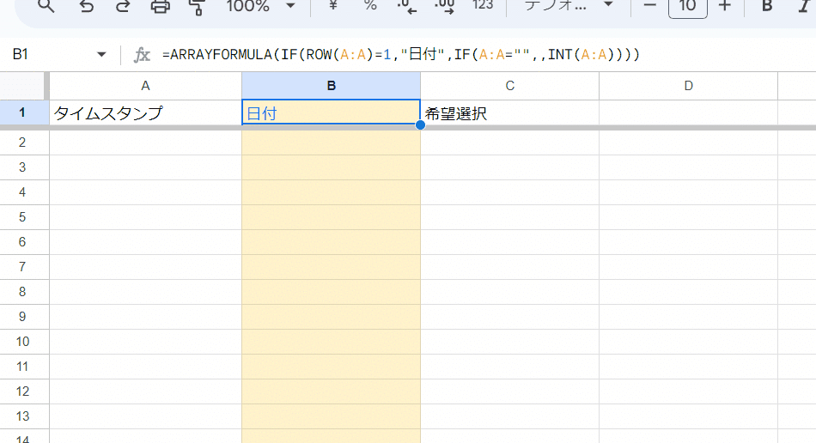Click cell C1 containing 希望選択
Viewport: 816px width, 443px height.
(509, 112)
